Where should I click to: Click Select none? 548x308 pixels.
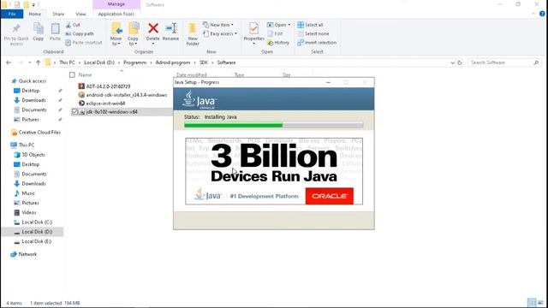pyautogui.click(x=313, y=33)
